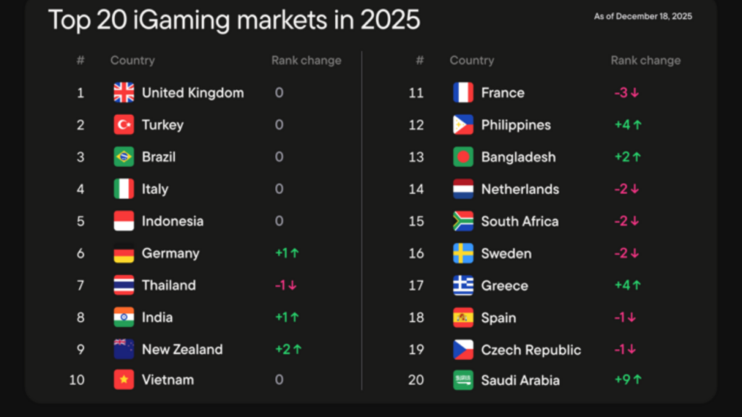Click the Vietnam flag icon
Screen dimensions: 742x417
124,380
